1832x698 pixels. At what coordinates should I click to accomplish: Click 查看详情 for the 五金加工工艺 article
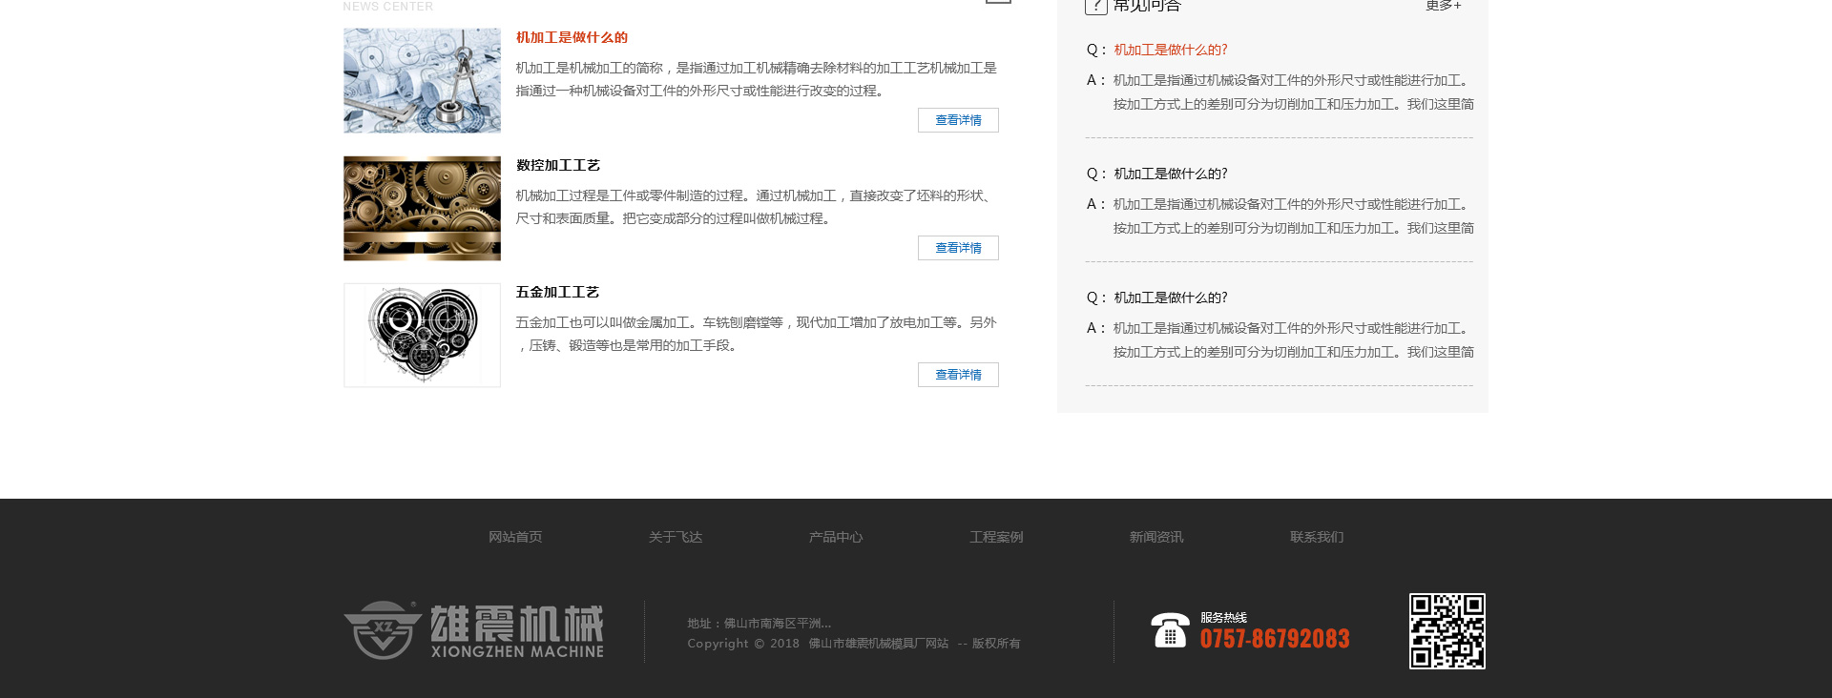[958, 375]
